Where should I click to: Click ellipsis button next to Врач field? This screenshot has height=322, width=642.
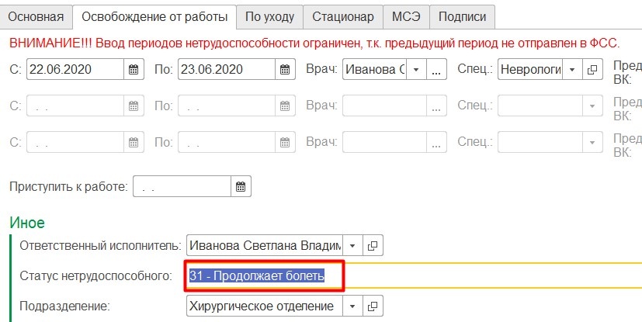(x=437, y=69)
